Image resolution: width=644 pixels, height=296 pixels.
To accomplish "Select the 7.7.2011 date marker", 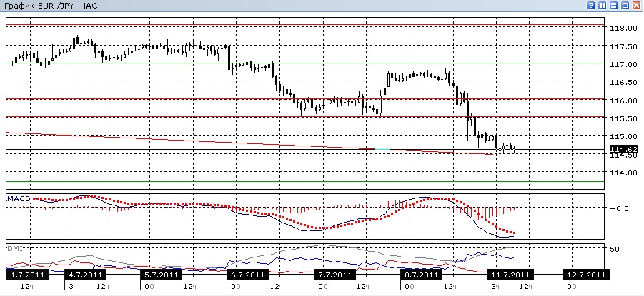I will pos(335,275).
